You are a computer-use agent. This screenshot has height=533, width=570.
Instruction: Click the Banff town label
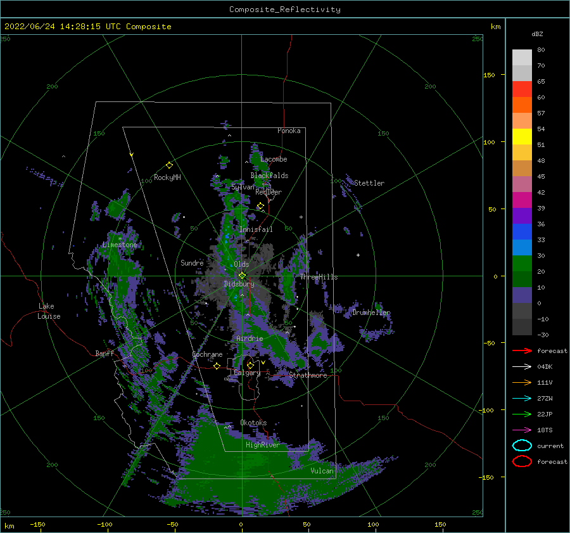pyautogui.click(x=104, y=354)
